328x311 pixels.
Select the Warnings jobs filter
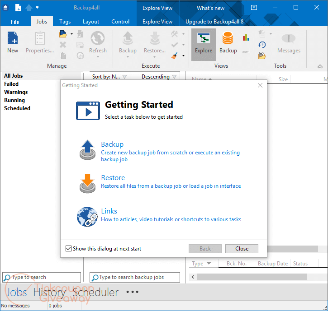16,92
